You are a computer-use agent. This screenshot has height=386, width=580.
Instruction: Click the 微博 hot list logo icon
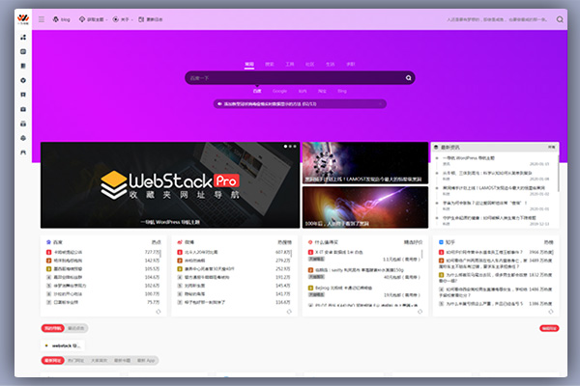(180, 242)
